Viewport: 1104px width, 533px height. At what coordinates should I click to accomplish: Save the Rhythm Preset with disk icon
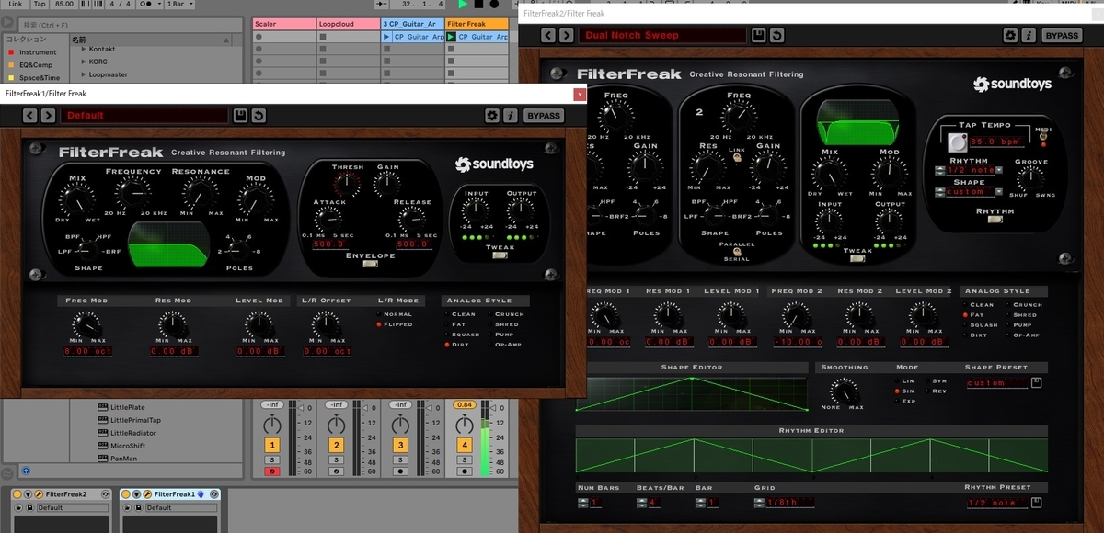1036,503
